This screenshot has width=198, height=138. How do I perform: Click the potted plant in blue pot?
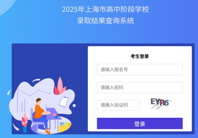pyautogui.click(x=25, y=123)
